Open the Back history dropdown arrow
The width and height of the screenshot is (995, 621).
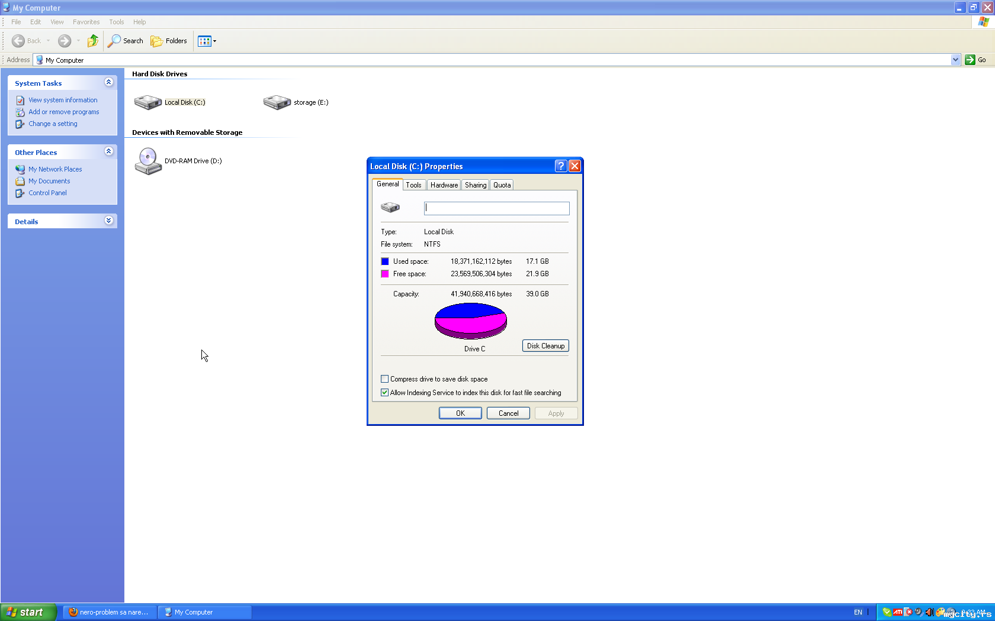click(48, 41)
